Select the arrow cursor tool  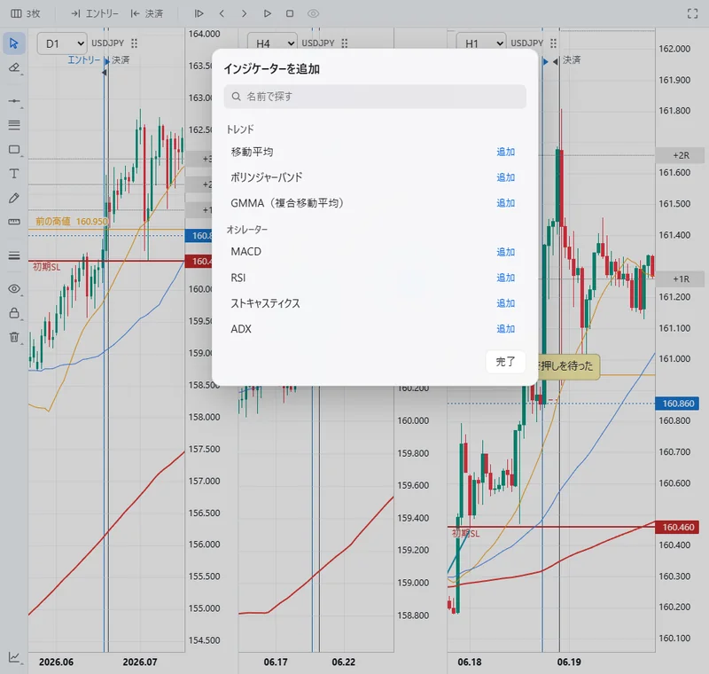pyautogui.click(x=14, y=43)
